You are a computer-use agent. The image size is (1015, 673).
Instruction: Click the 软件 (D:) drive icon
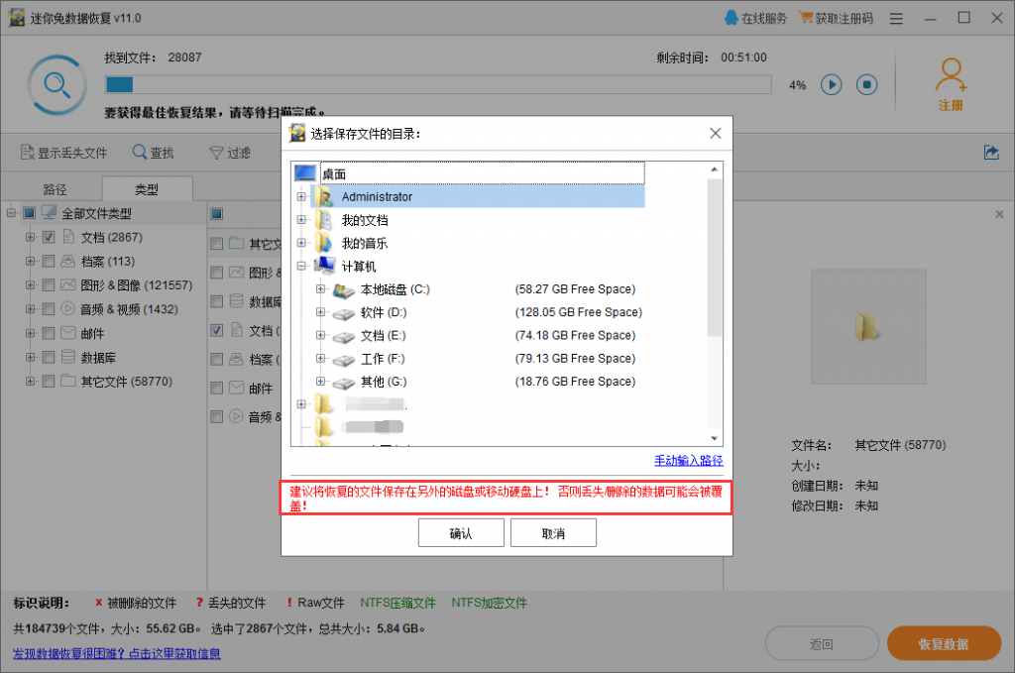[x=344, y=313]
